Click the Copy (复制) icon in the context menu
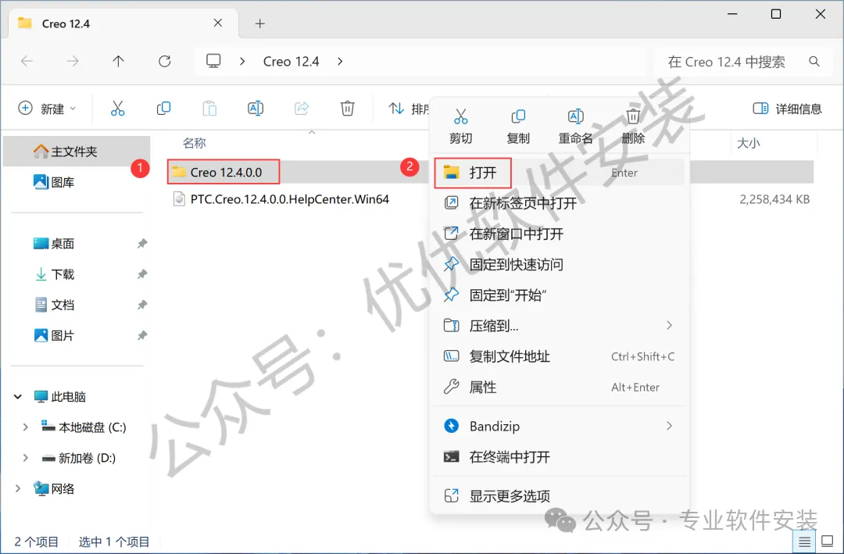 point(518,116)
